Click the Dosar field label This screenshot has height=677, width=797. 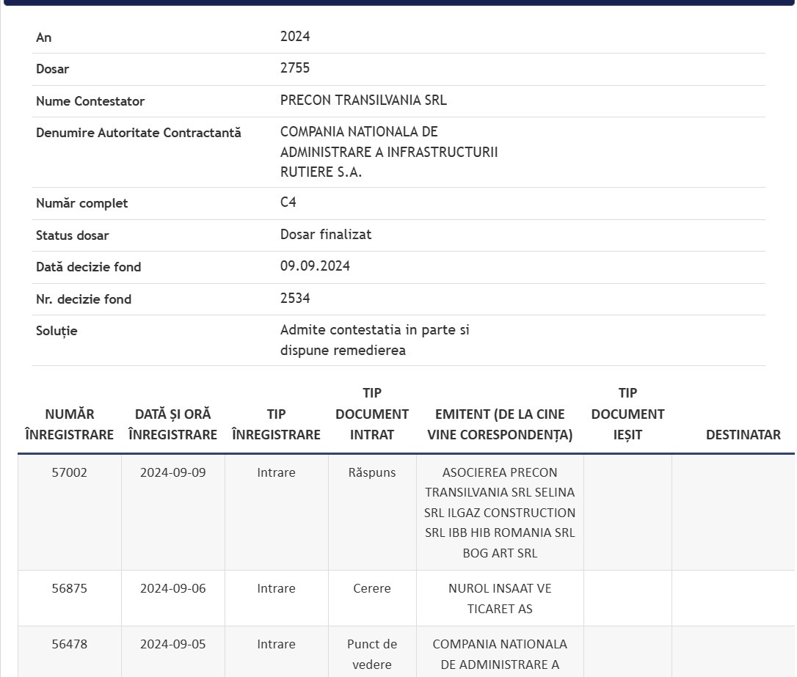tap(52, 69)
